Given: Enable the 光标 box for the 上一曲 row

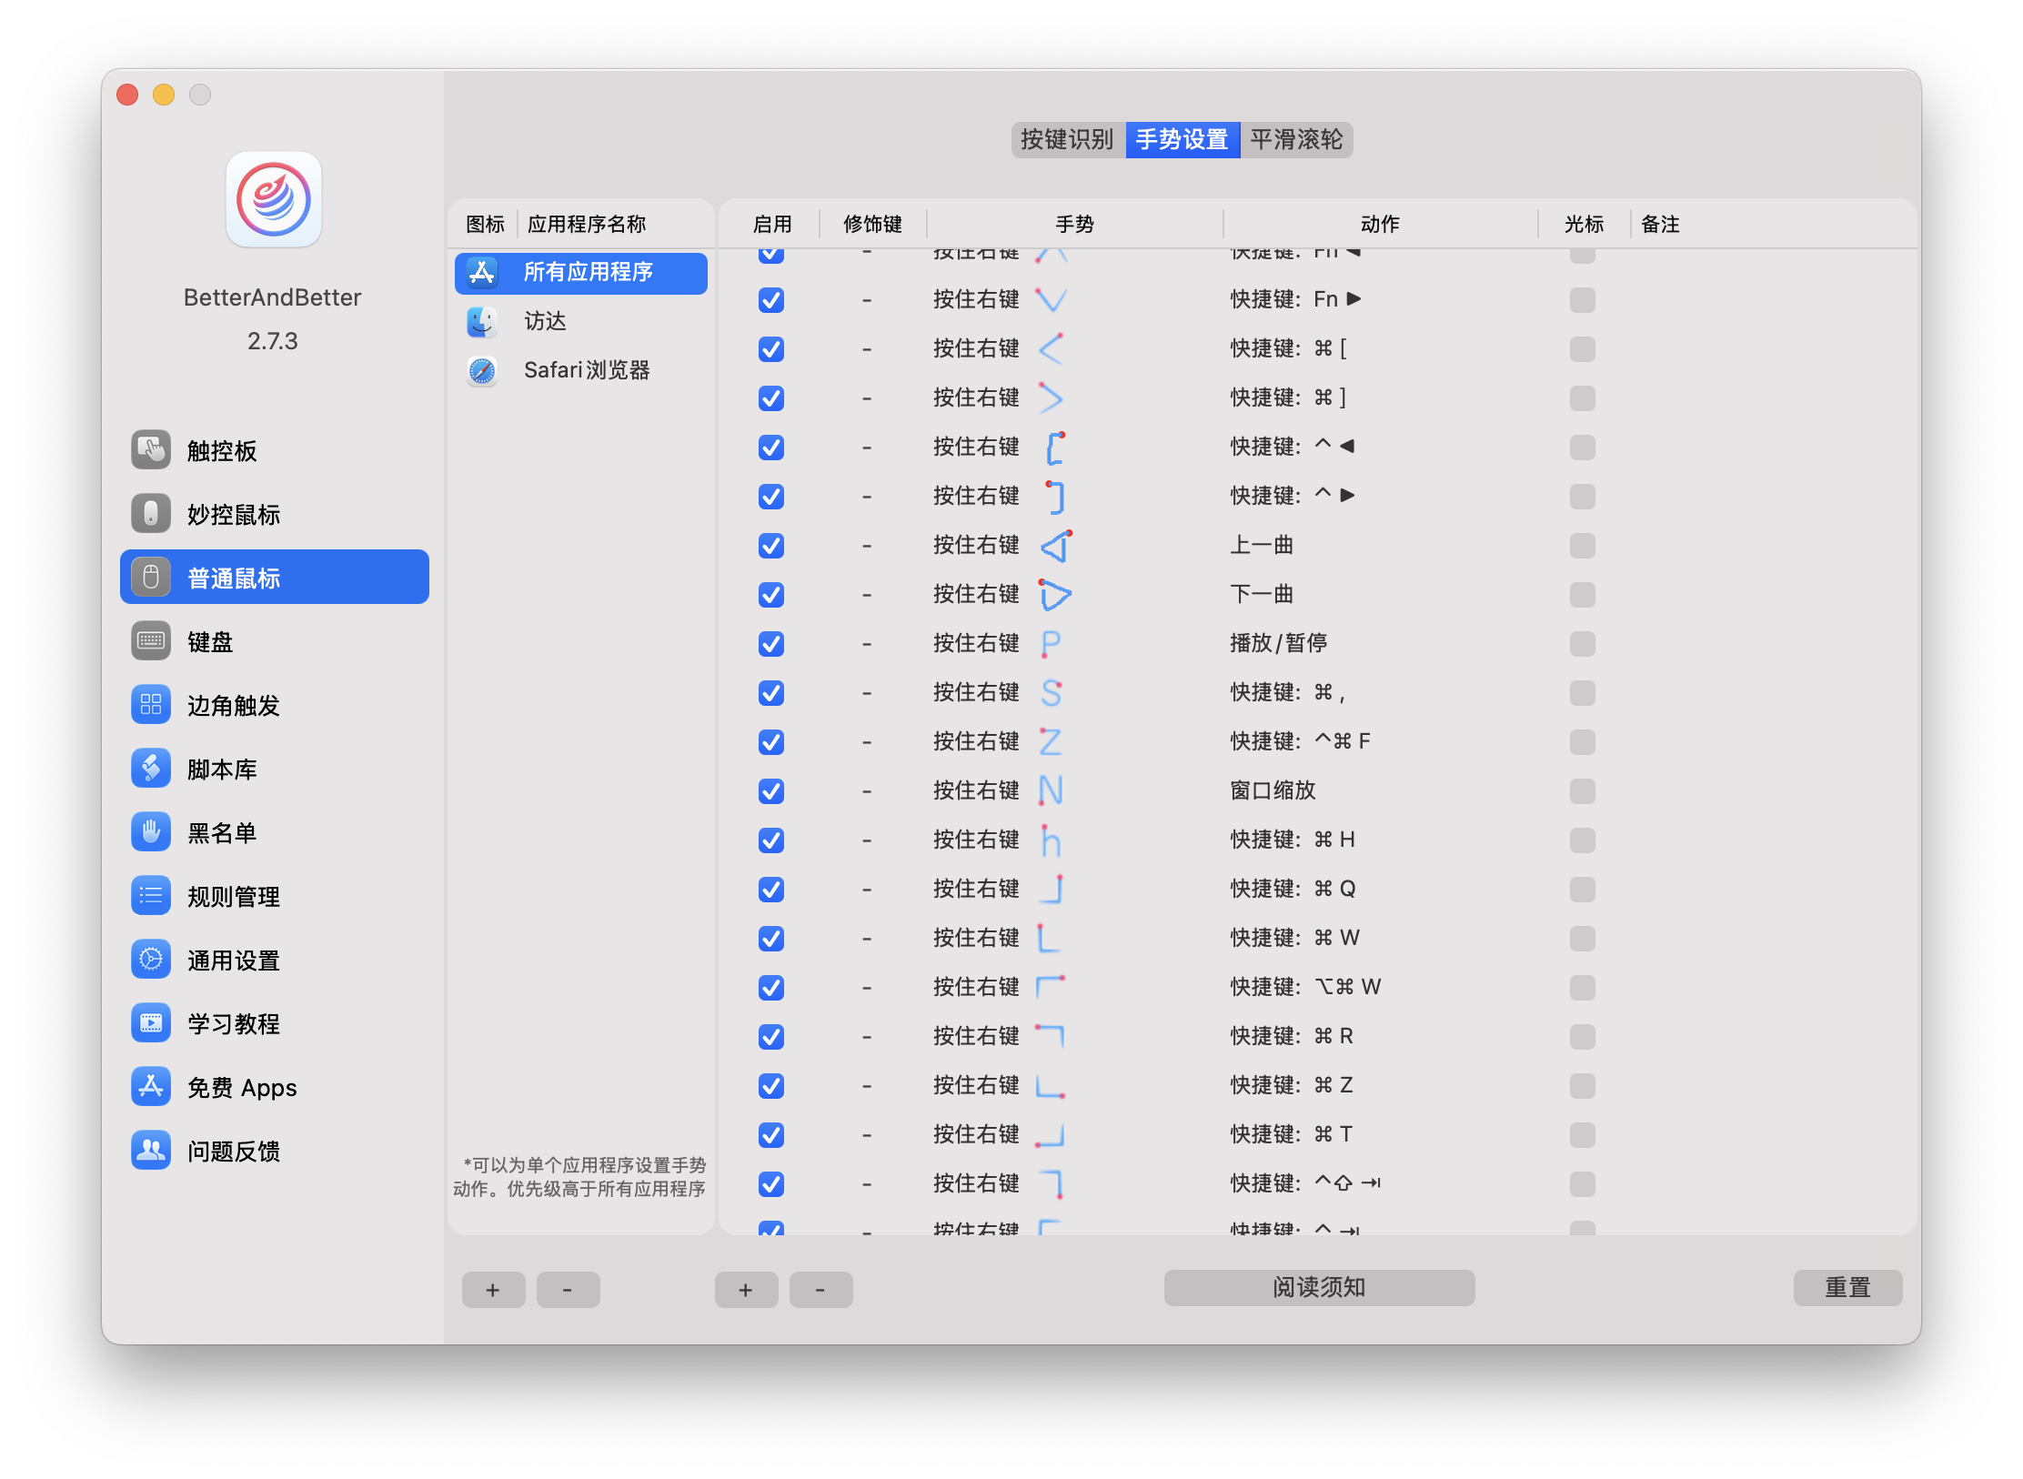Looking at the screenshot, I should pyautogui.click(x=1582, y=546).
